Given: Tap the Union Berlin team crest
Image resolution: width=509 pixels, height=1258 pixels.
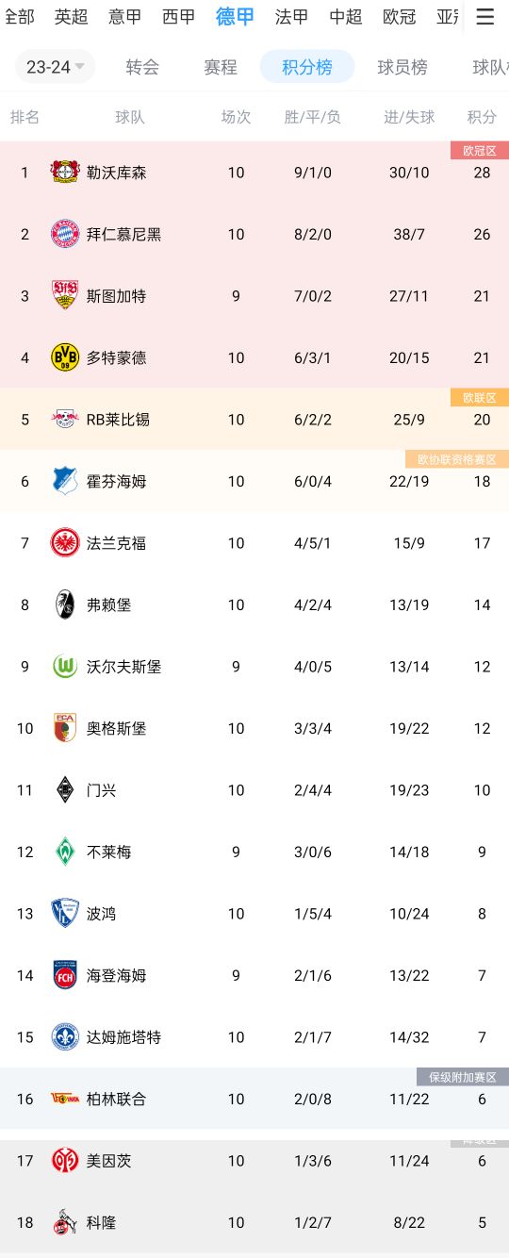Looking at the screenshot, I should tap(65, 1099).
